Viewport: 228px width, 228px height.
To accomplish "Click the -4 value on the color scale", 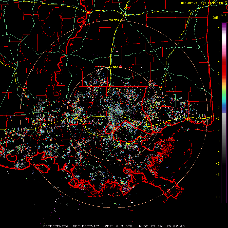I will pos(218,152).
